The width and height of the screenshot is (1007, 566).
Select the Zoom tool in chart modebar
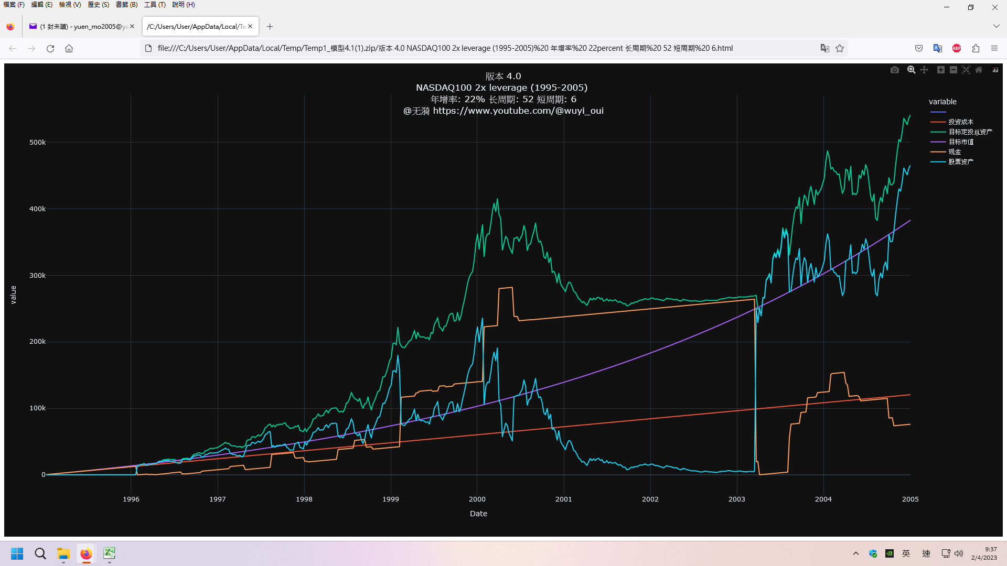[x=912, y=70]
